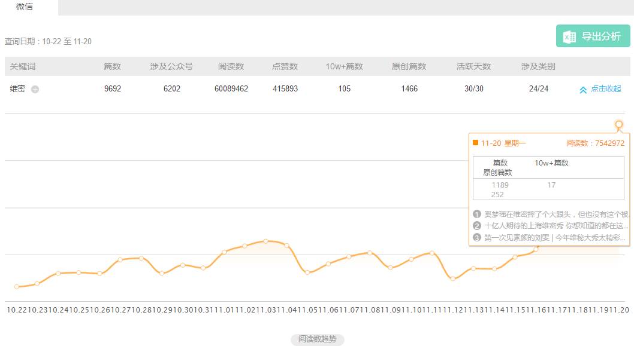Click the numbered 3 circle in the tooltip
Viewport: 634px width, 346px height.
[x=477, y=237]
